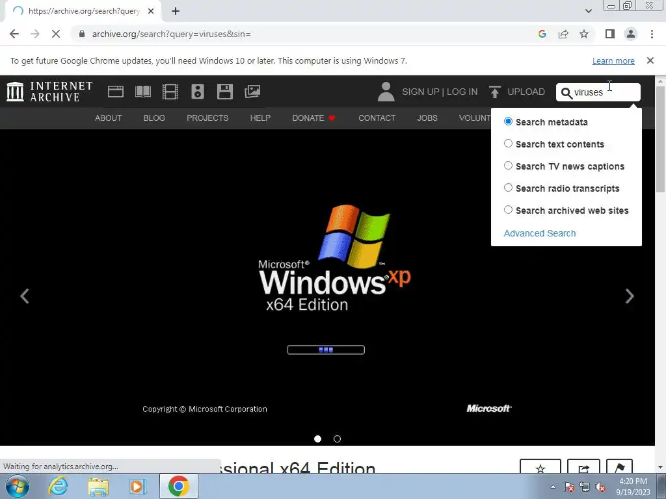Dismiss the Chrome update notice
This screenshot has width=666, height=499.
(650, 60)
